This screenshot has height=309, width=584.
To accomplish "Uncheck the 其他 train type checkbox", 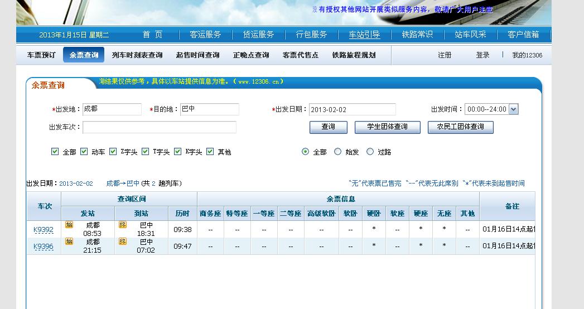I will coord(210,152).
